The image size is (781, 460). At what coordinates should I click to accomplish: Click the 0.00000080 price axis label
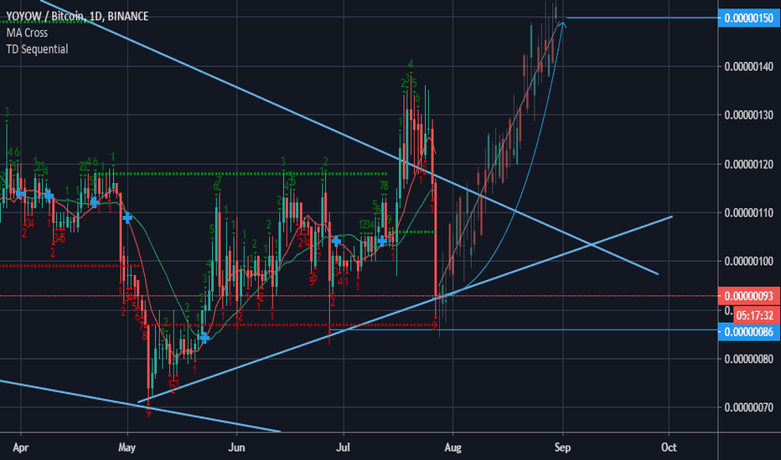pyautogui.click(x=748, y=359)
